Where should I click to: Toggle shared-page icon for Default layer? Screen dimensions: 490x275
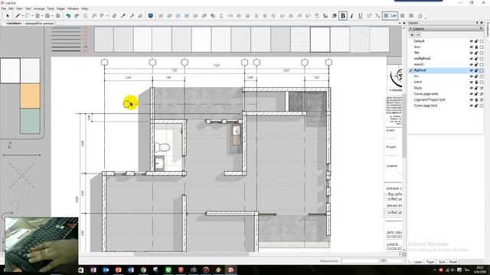click(482, 41)
